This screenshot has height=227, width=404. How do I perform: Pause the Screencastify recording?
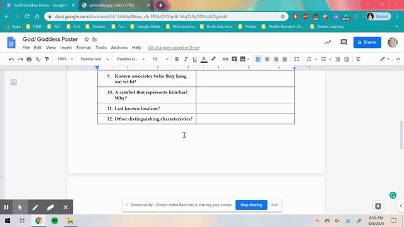[x=6, y=207]
